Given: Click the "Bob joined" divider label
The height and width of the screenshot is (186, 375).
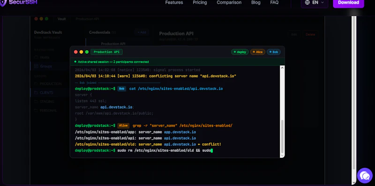Looking at the screenshot, I should click(x=88, y=83).
